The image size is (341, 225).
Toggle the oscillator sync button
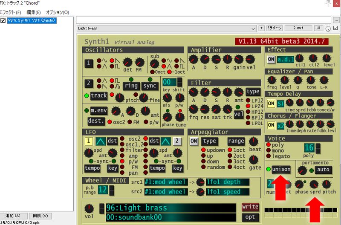pos(150,86)
